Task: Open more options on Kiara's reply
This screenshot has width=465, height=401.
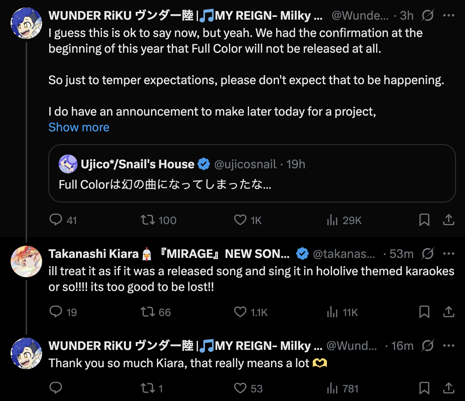Action: pos(448,254)
